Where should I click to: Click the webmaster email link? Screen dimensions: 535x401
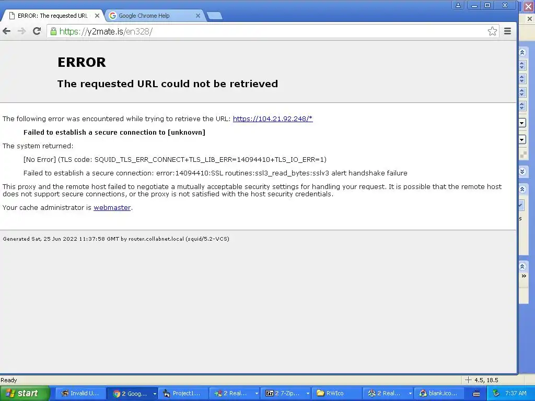112,207
